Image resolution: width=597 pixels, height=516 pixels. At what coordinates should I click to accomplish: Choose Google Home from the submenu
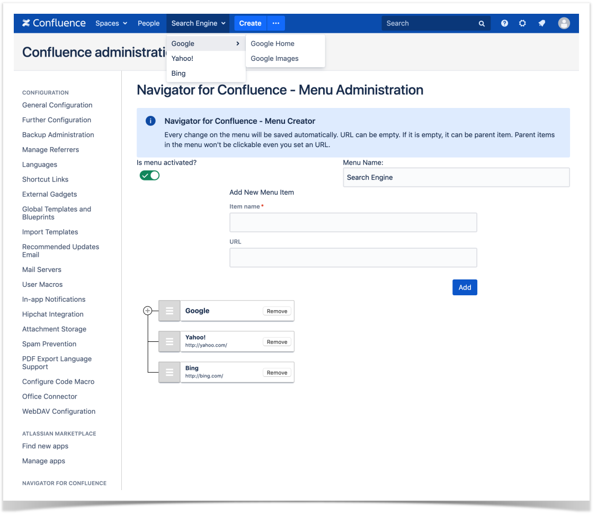(286, 44)
